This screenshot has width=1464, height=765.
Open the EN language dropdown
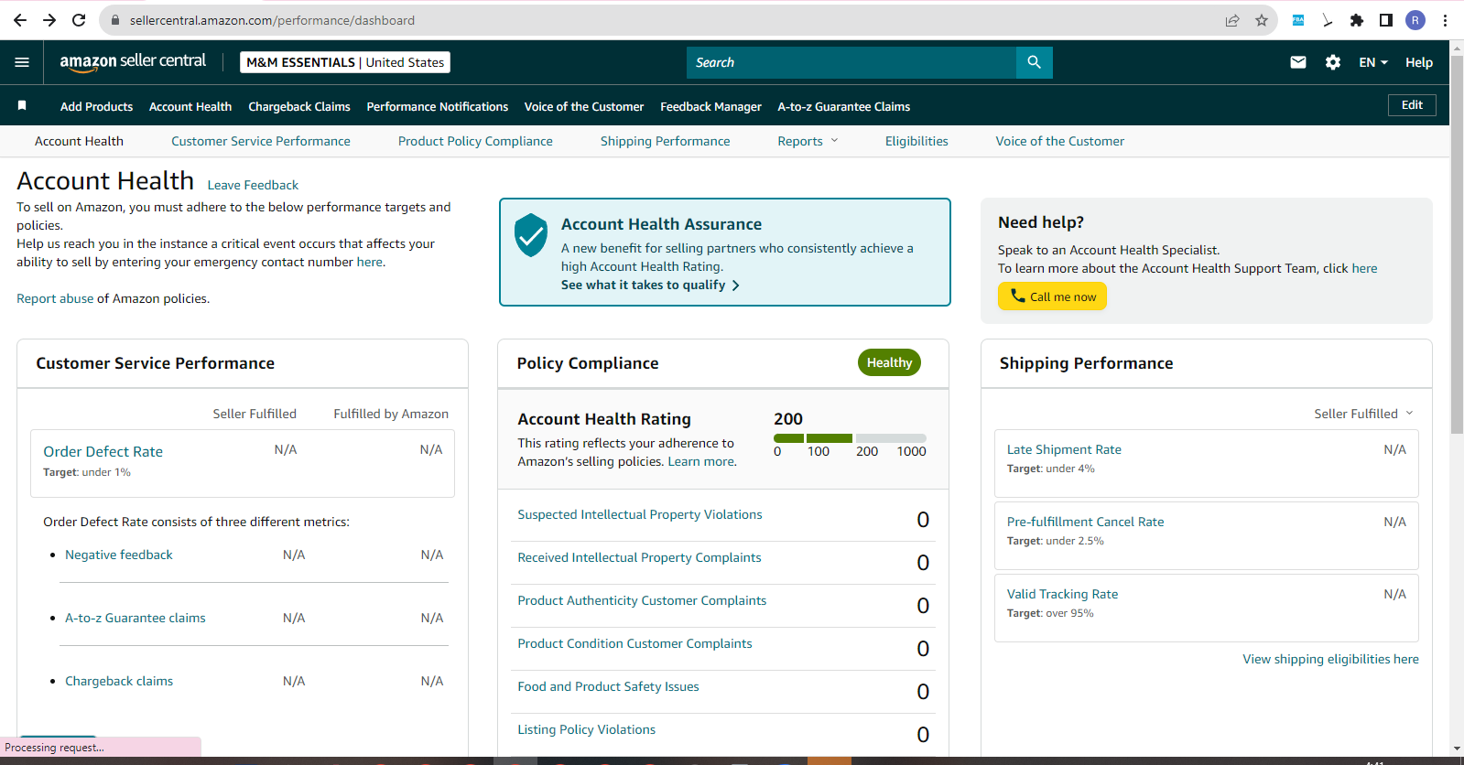click(1373, 62)
